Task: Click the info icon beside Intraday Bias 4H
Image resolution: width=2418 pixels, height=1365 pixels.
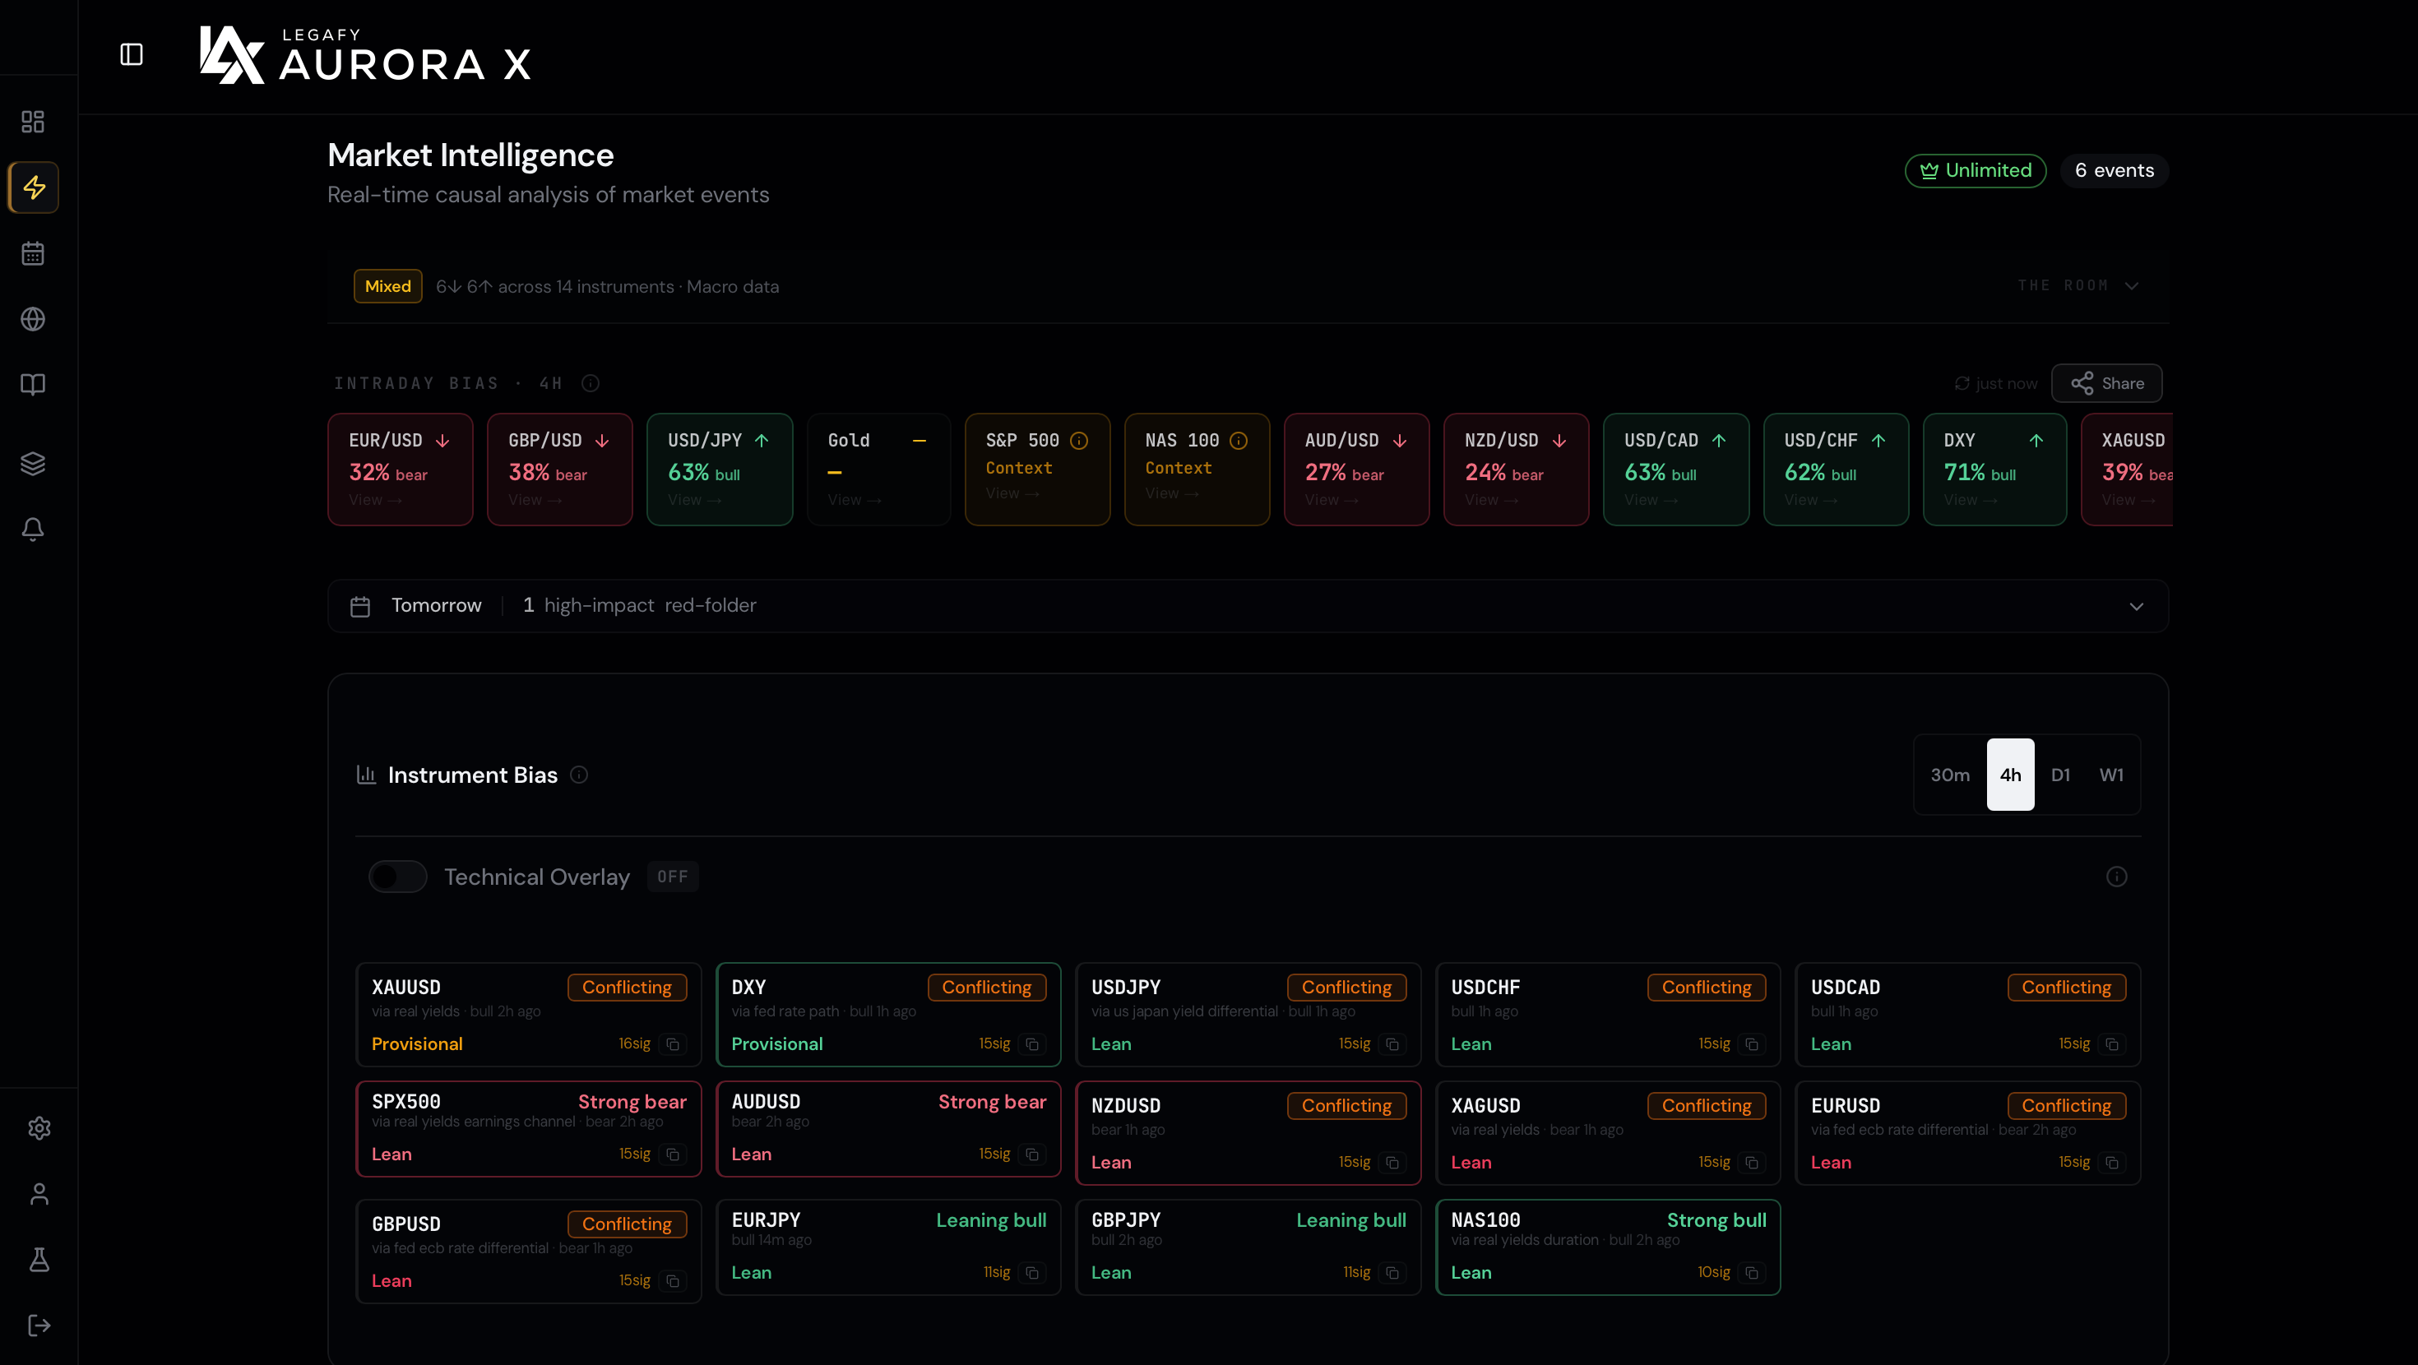Action: pyautogui.click(x=591, y=383)
